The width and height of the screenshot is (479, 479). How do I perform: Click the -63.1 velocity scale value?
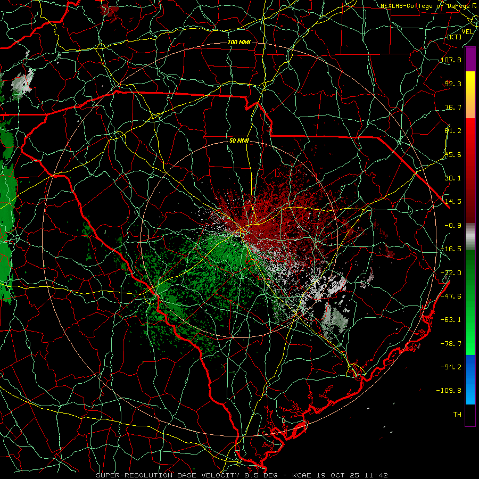click(x=451, y=320)
